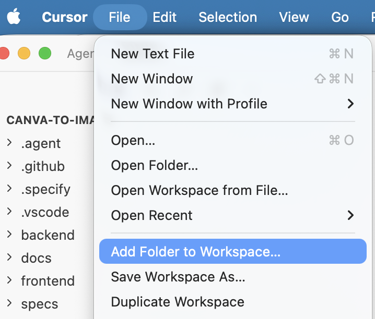Open the Selection menu
Screen dimensions: 375x319
[228, 17]
